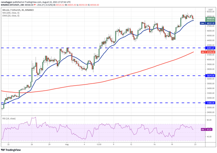217x153 pixels.
Task: Select the USDT currency label on the price axis
Action: pyautogui.click(x=210, y=10)
